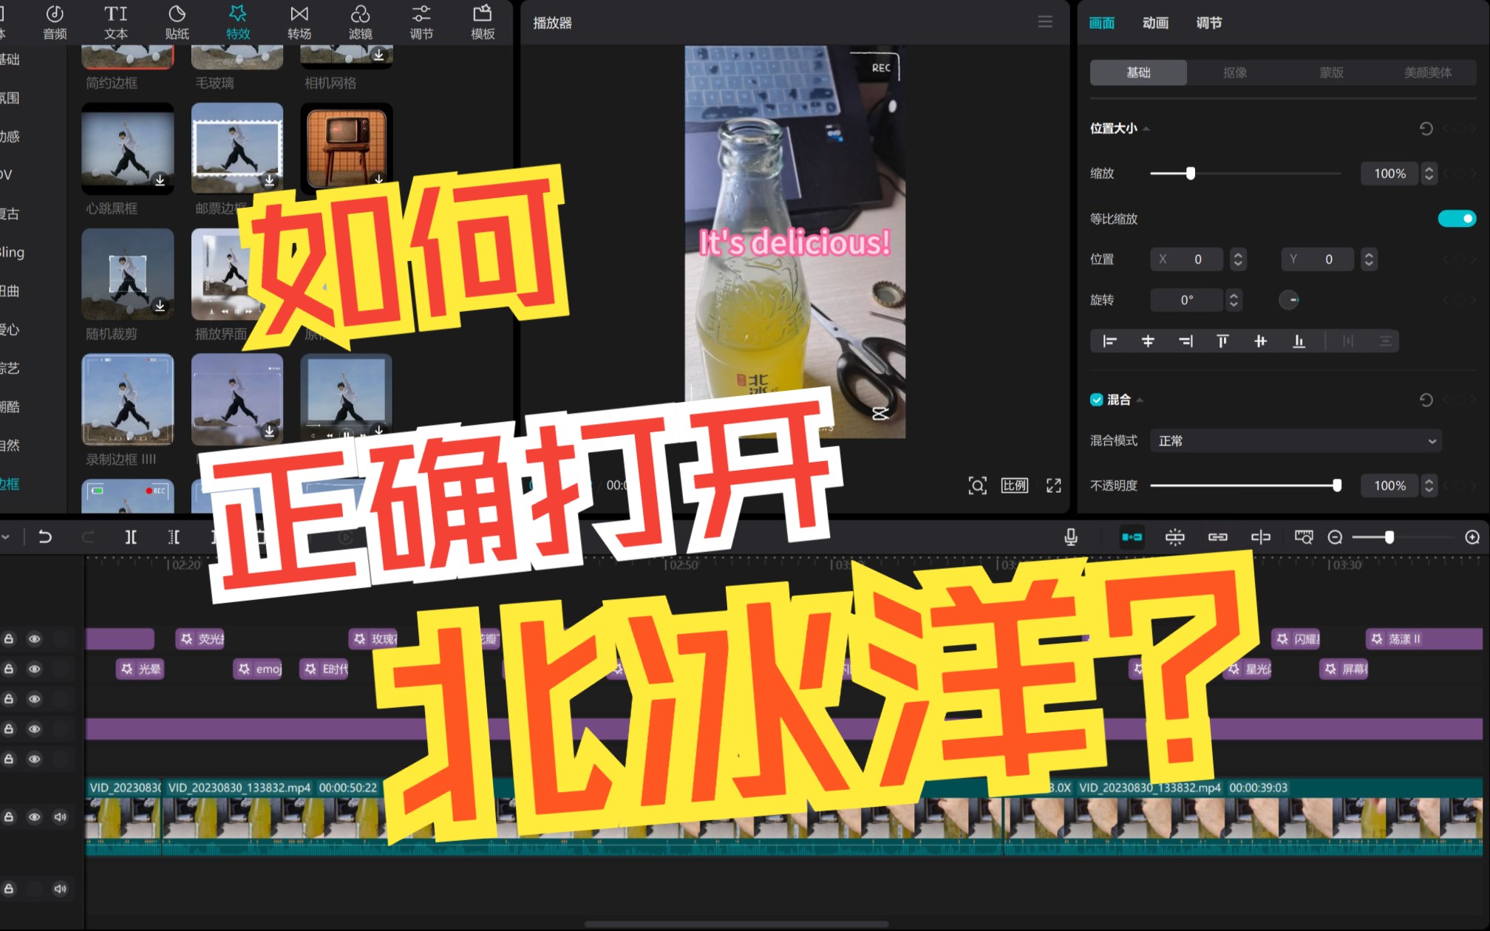The height and width of the screenshot is (931, 1490).
Task: Select the Bling effects category
Action: (12, 252)
